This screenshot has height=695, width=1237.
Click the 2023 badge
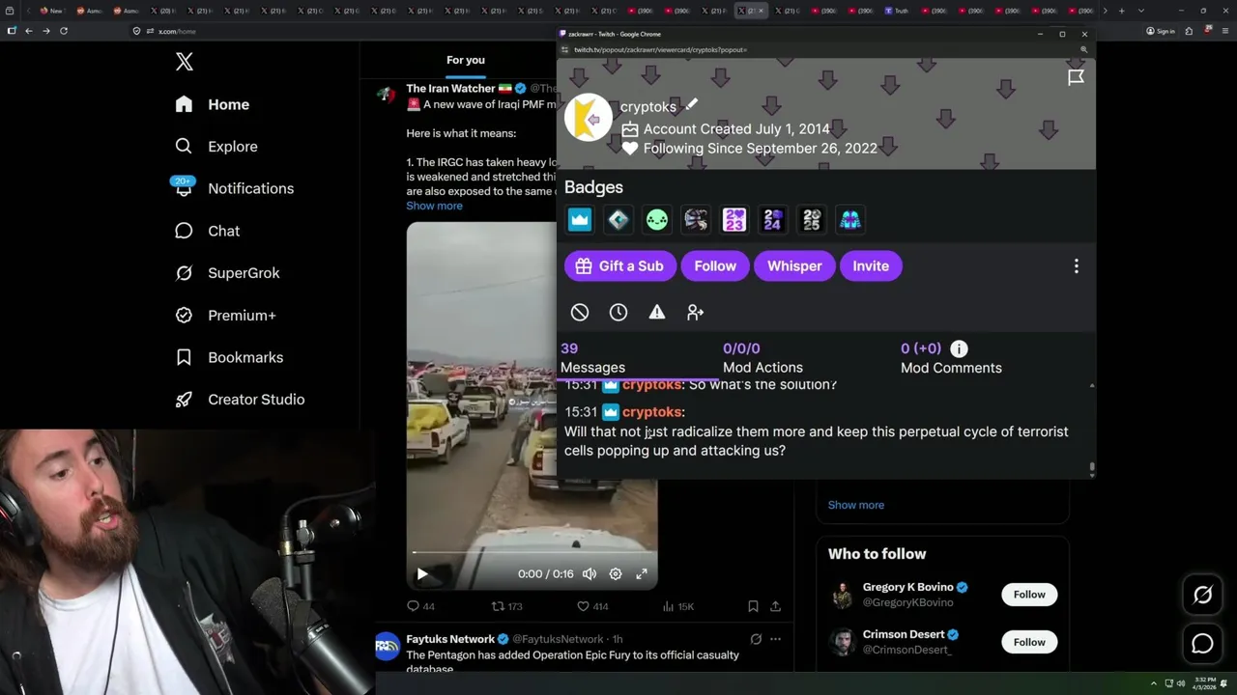pos(734,220)
